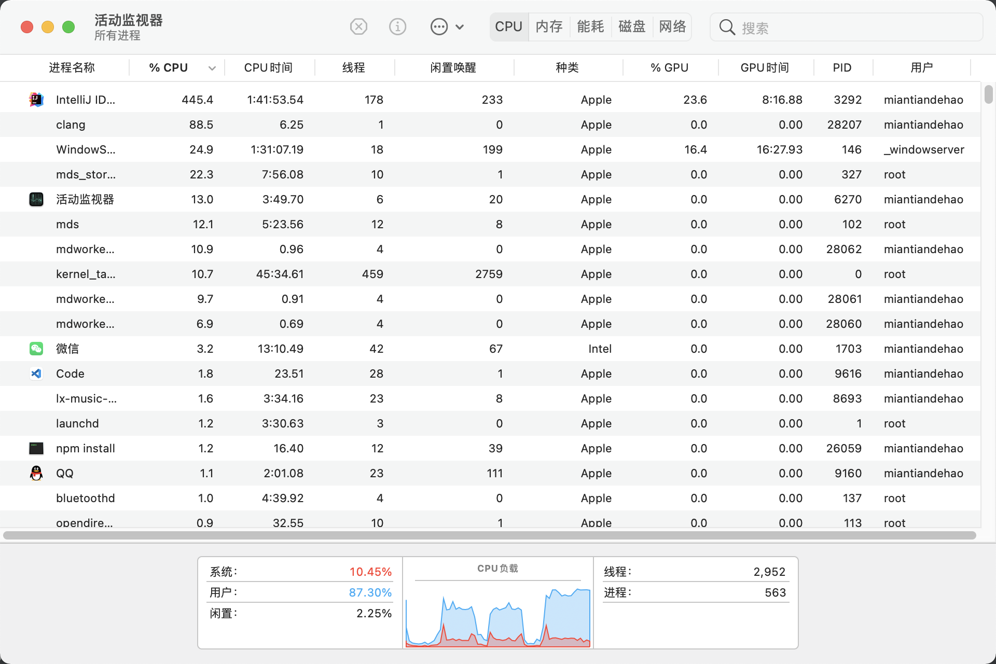Click the VS Code process icon
The height and width of the screenshot is (664, 996).
tap(36, 374)
